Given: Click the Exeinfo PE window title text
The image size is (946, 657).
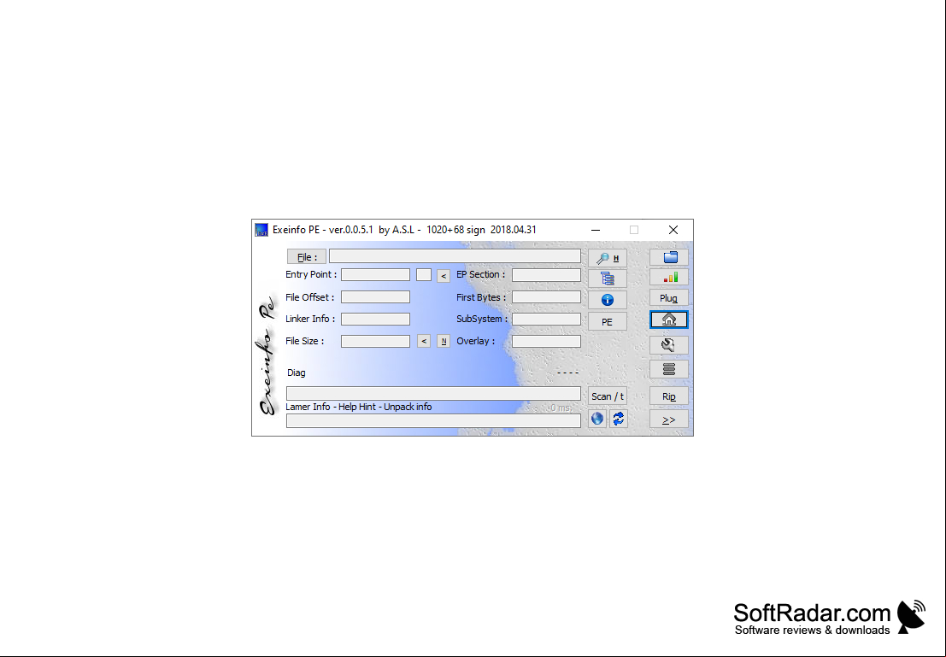Looking at the screenshot, I should tap(404, 230).
